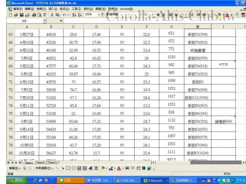Apply font color A in formatting toolbar
The image size is (246, 184).
click(x=227, y=15)
